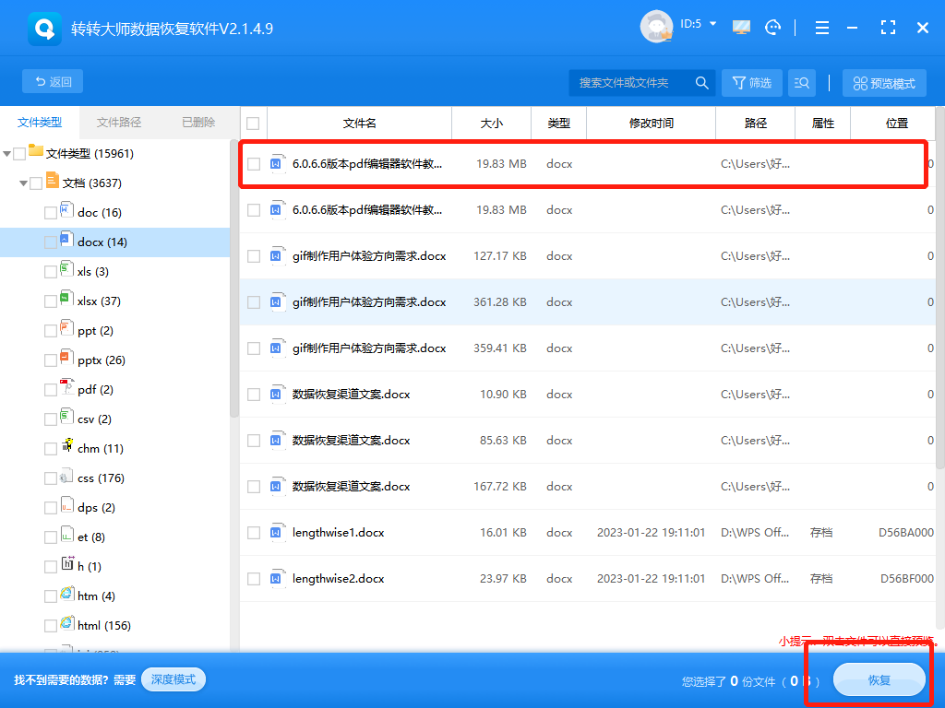
Task: Click the 返回 back button
Action: click(x=53, y=81)
